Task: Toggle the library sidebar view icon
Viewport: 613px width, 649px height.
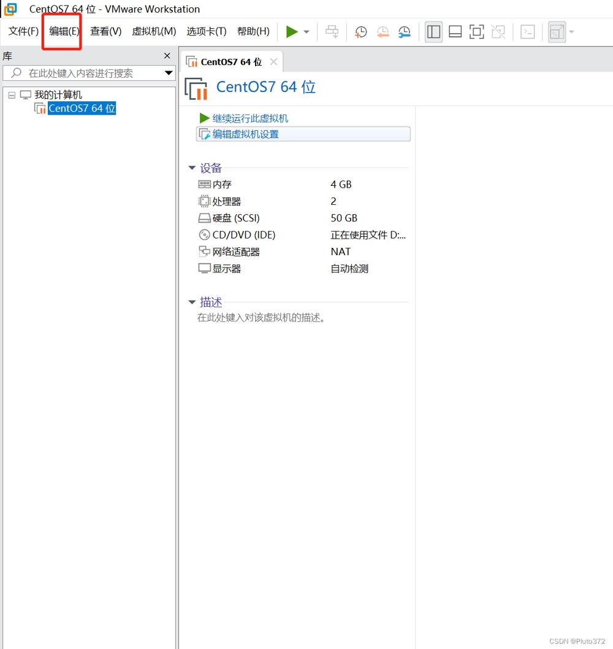Action: click(433, 32)
